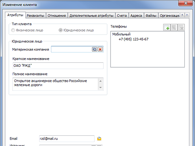
Task: Click the Email field with rzd@mail.ru
Action: [x=67, y=139]
